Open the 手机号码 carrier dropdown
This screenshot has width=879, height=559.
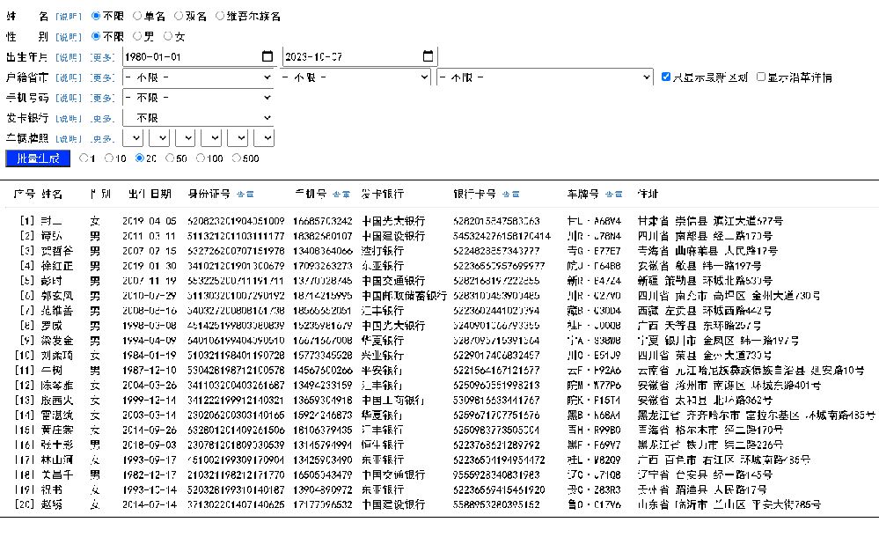tap(195, 97)
